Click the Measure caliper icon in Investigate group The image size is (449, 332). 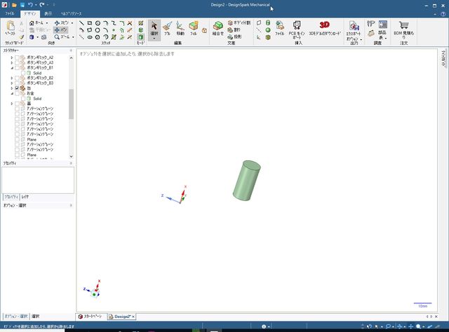371,23
